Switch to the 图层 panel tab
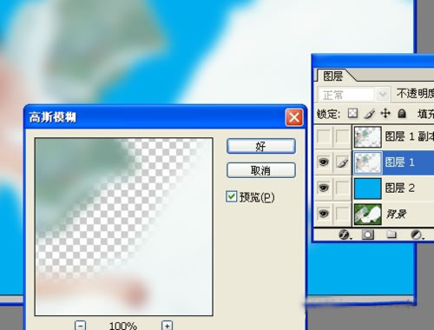Viewport: 434px width, 330px height. tap(332, 76)
